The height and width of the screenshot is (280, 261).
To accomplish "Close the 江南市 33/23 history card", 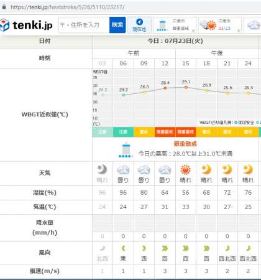I will (x=239, y=30).
